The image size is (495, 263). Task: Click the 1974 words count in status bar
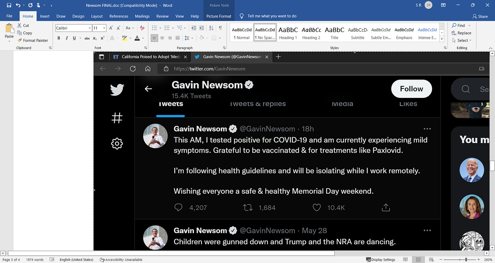pos(35,260)
